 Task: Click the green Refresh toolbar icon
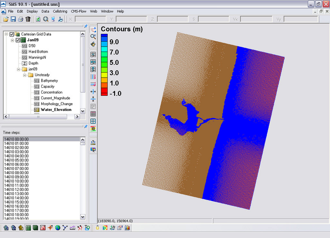pyautogui.click(x=38, y=19)
